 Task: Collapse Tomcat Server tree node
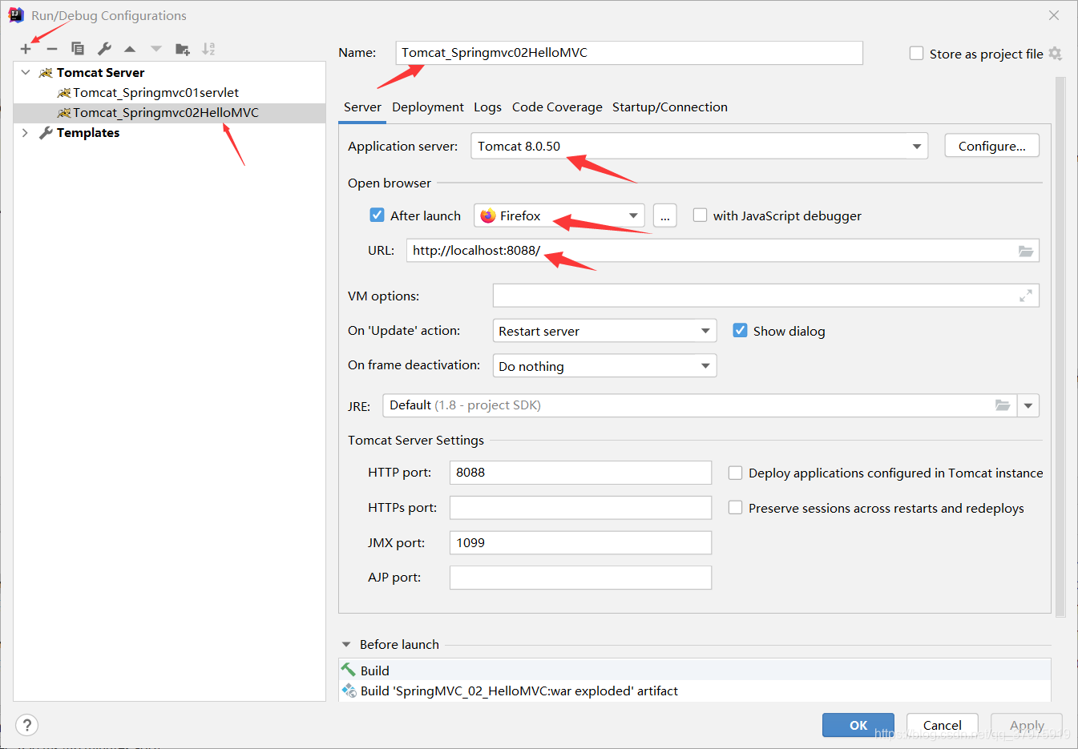[26, 73]
